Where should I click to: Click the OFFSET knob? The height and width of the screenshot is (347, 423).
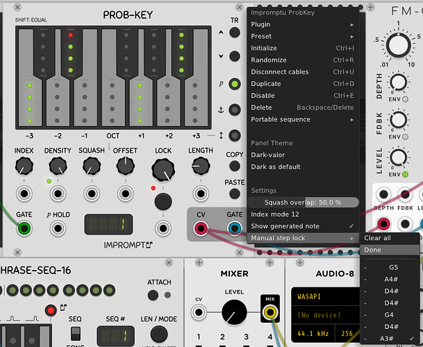(126, 166)
